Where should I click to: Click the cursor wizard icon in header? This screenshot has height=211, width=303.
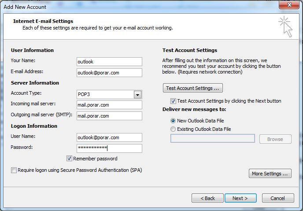pos(285,26)
